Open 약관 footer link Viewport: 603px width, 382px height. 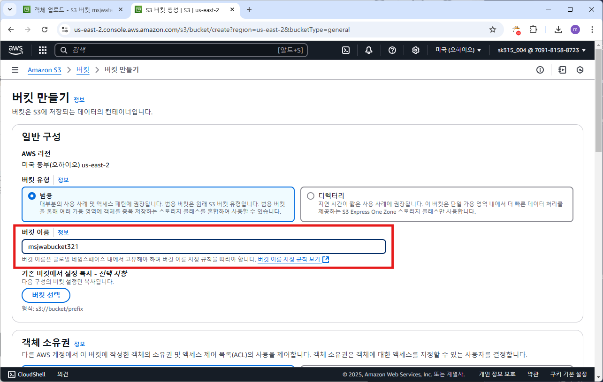coord(533,374)
